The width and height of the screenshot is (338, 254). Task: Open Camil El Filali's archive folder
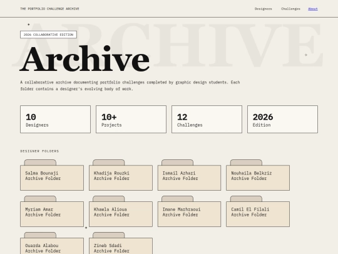tap(258, 211)
